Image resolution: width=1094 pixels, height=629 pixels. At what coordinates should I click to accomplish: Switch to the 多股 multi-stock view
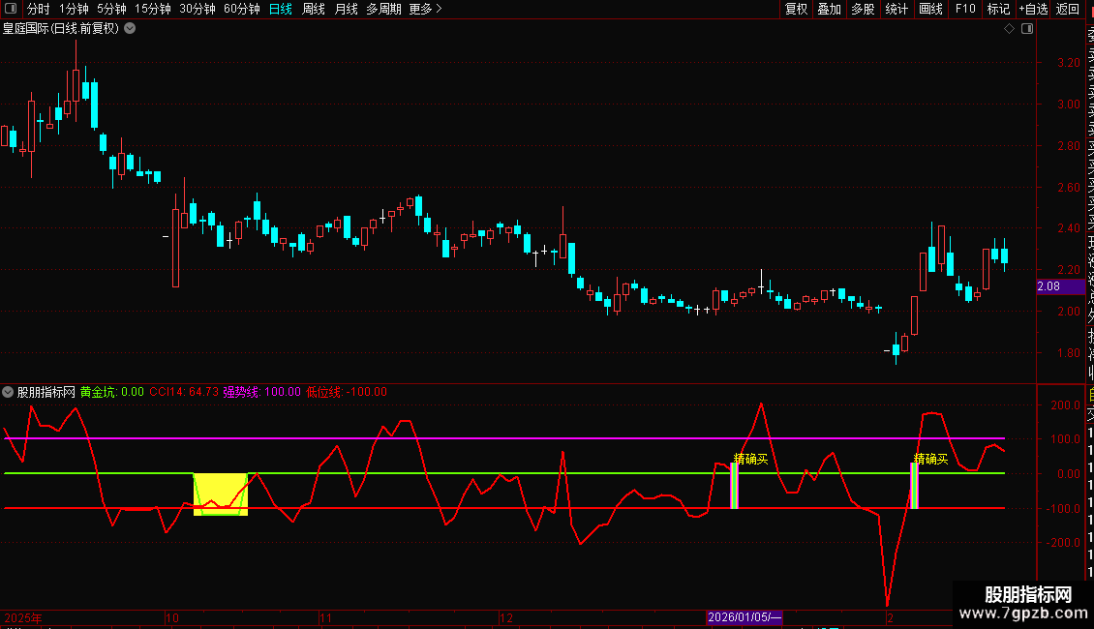[863, 10]
